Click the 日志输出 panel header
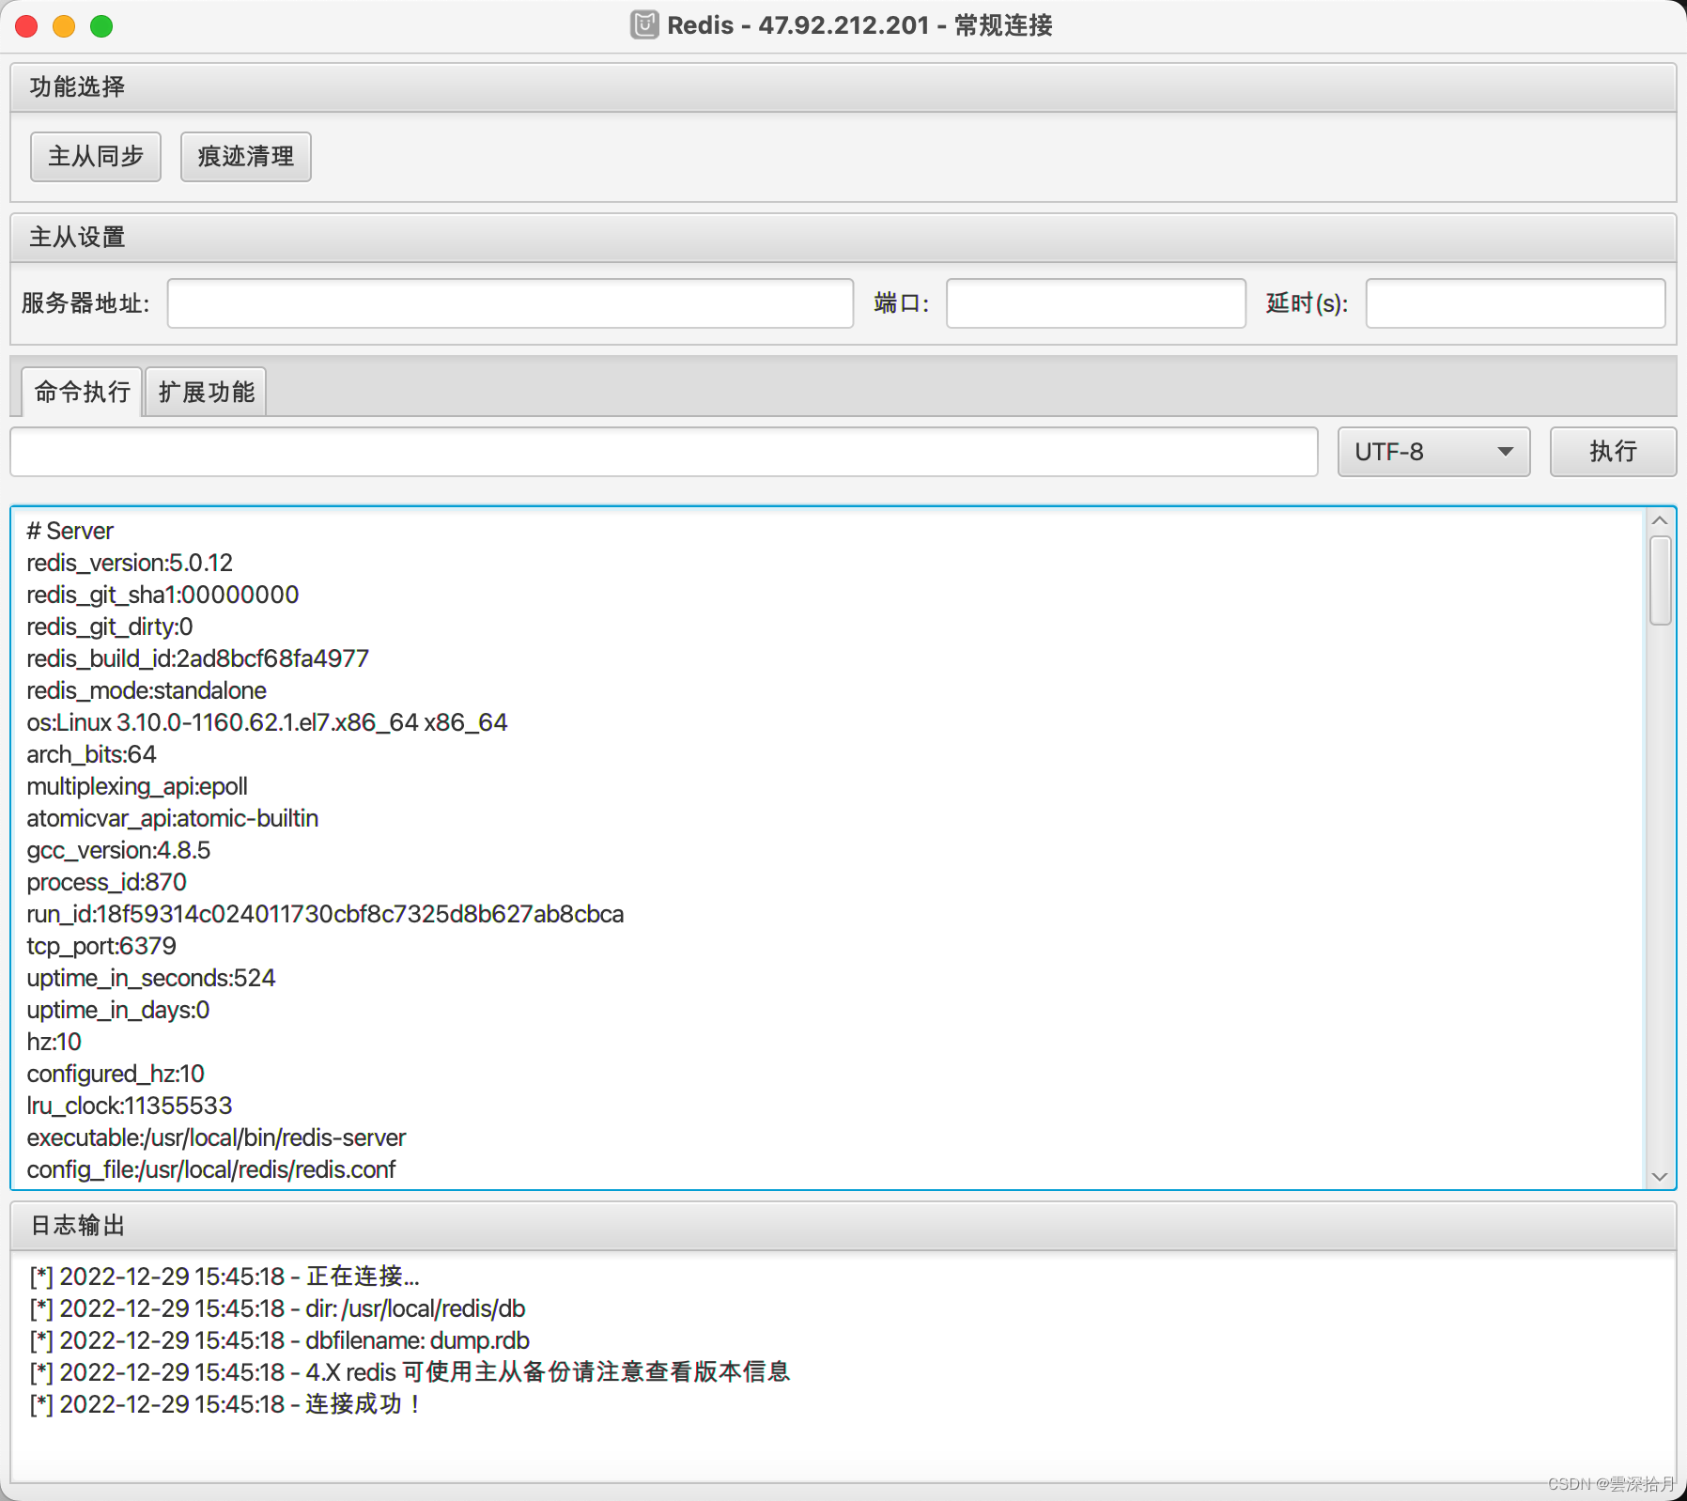 point(843,1226)
